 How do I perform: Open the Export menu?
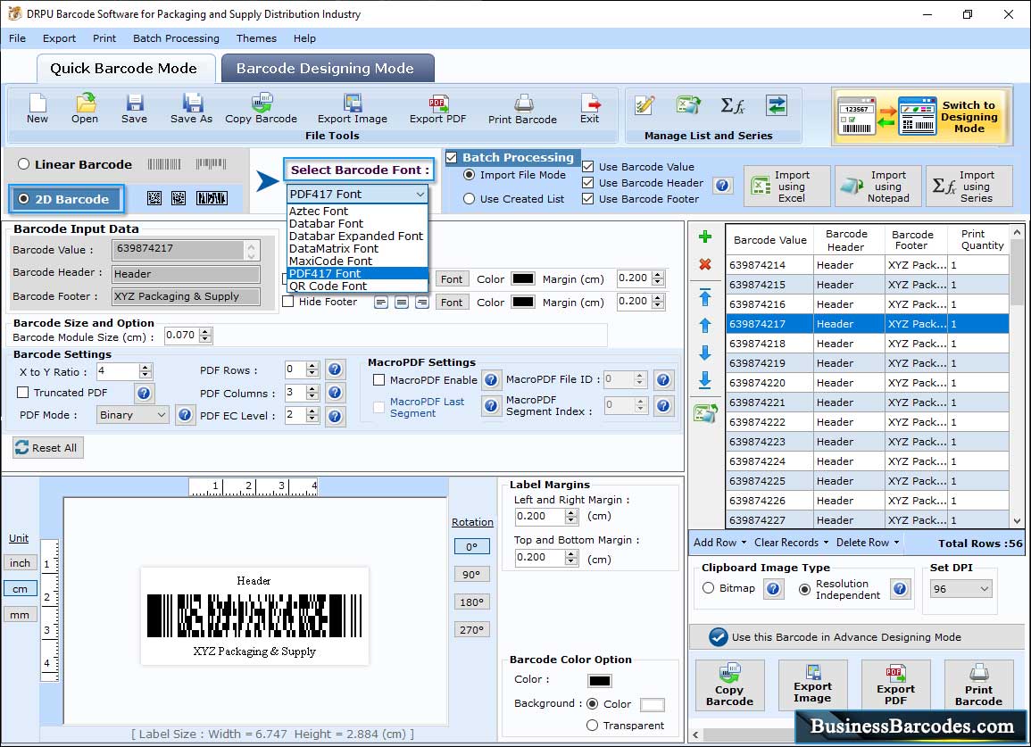tap(59, 38)
